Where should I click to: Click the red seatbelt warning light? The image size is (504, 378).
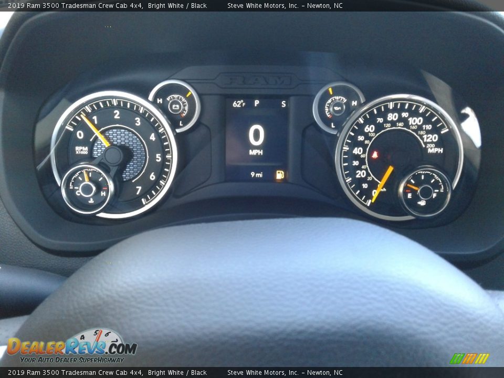tap(375, 155)
